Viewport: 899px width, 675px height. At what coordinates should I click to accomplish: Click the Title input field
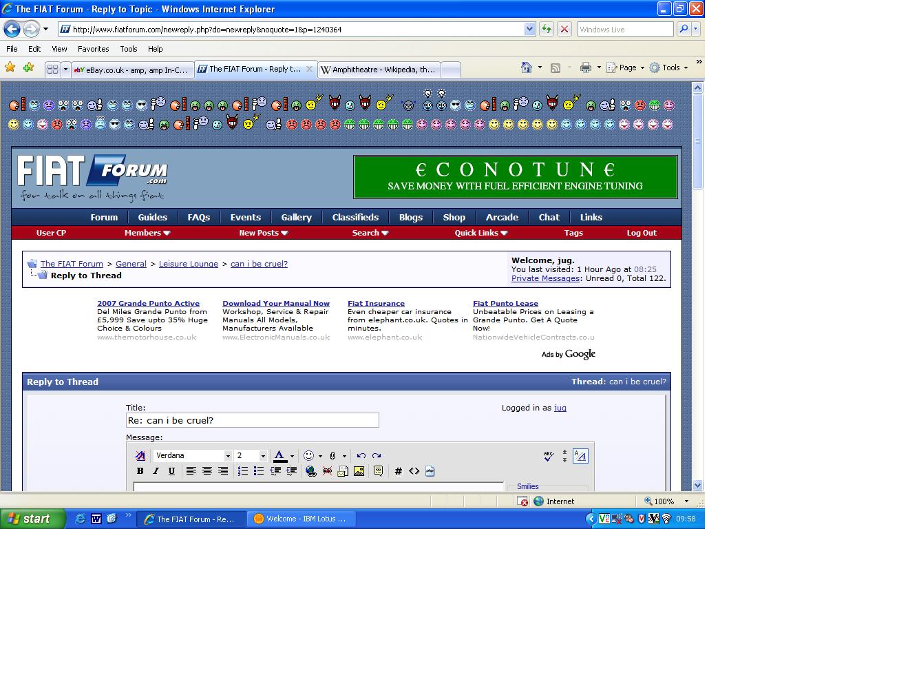coord(253,420)
